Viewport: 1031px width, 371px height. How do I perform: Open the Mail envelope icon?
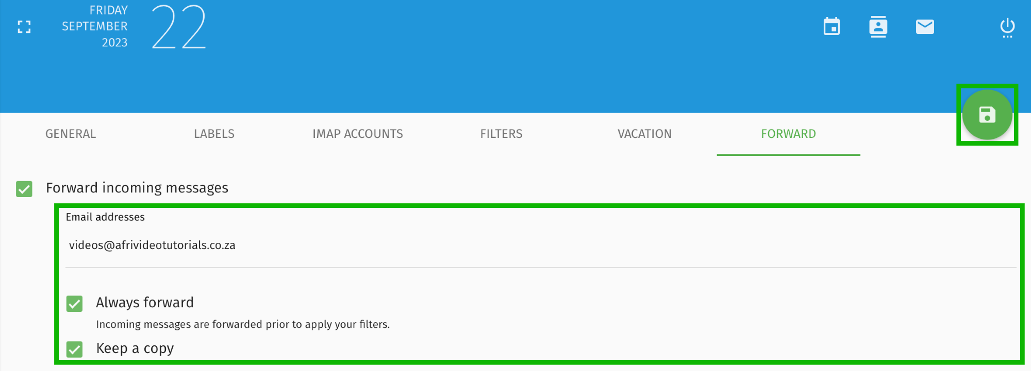point(925,27)
